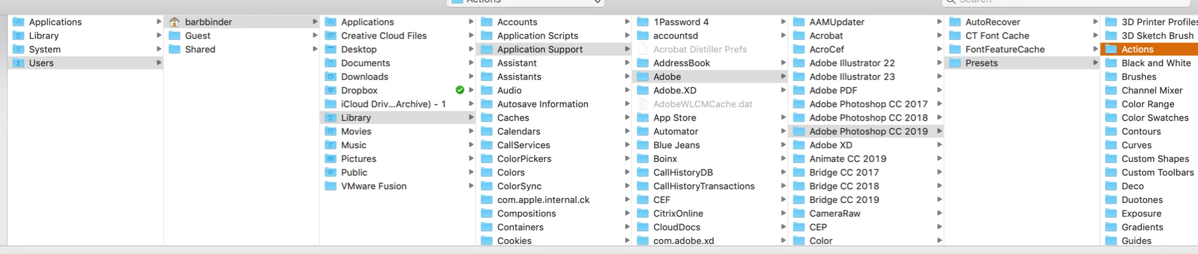Click the Public folder icon
Screen dimensions: 1198x254
tap(331, 172)
